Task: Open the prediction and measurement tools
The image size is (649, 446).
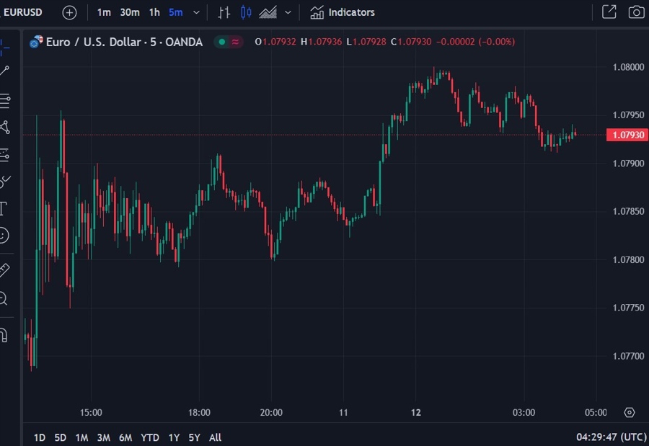Action: click(4, 155)
